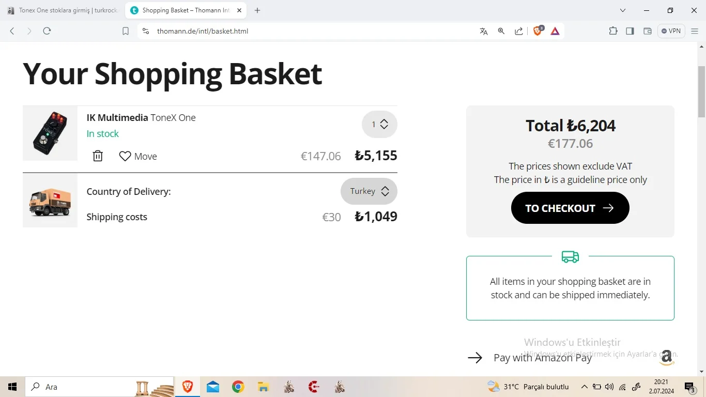Choose Pay with Amazon Pay
Image resolution: width=706 pixels, height=397 pixels.
tap(542, 358)
